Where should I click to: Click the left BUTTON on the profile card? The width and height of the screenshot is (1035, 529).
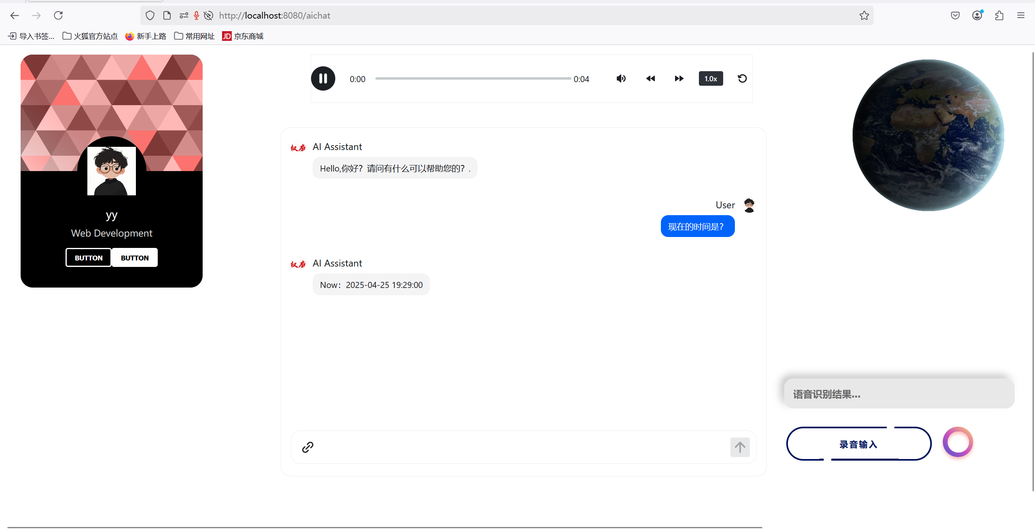88,257
